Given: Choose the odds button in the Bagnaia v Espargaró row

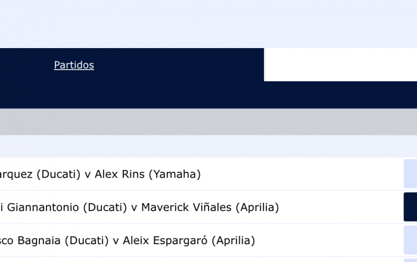Looking at the screenshot, I should tap(410, 240).
